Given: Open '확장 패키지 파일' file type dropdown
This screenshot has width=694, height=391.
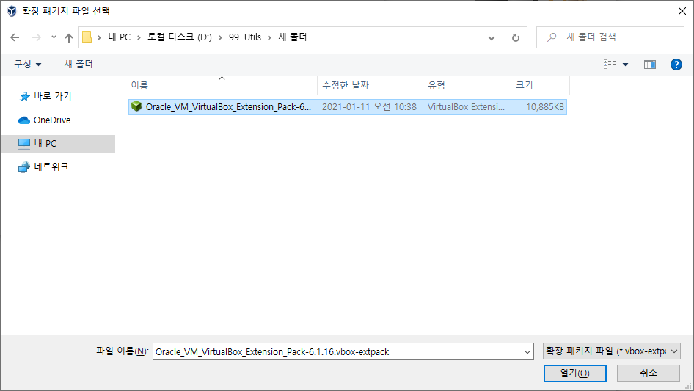Looking at the screenshot, I should click(x=611, y=351).
